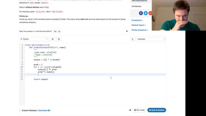Click line number 7 in the editor gutter
The width and height of the screenshot is (206, 116).
click(22, 60)
